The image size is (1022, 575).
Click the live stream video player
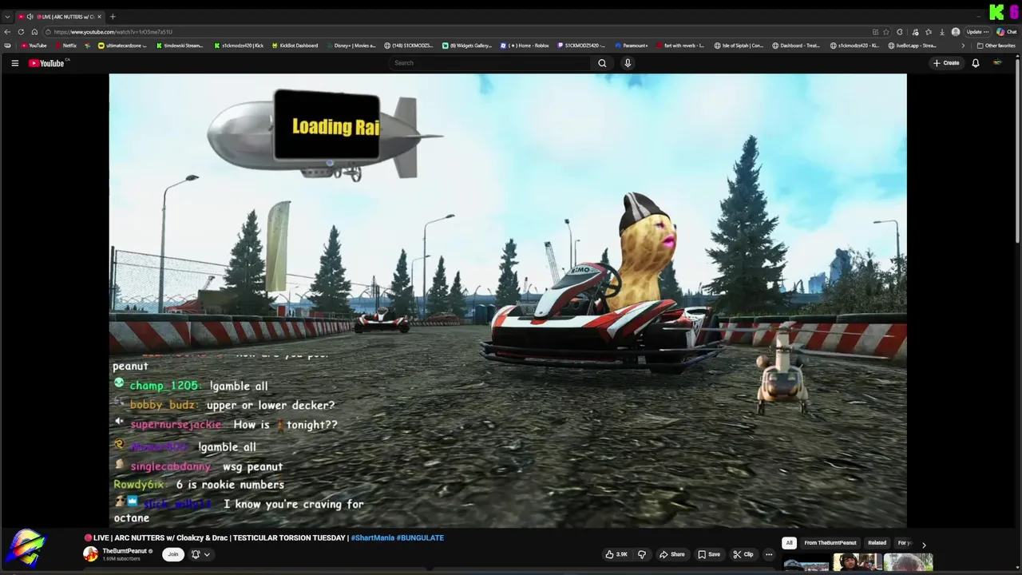coord(508,301)
